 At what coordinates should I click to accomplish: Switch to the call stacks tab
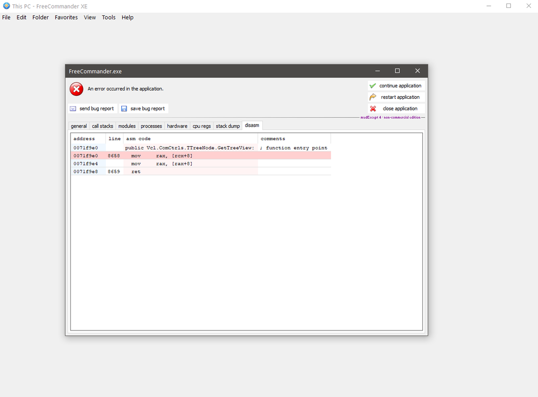coord(102,126)
